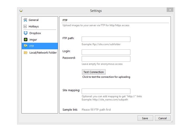Select the FTP settings section

(x=40, y=46)
